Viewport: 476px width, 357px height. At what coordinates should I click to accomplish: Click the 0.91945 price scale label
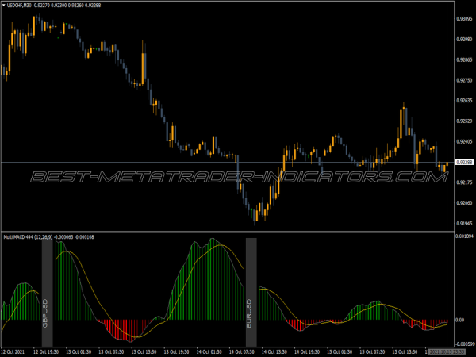[x=464, y=224]
